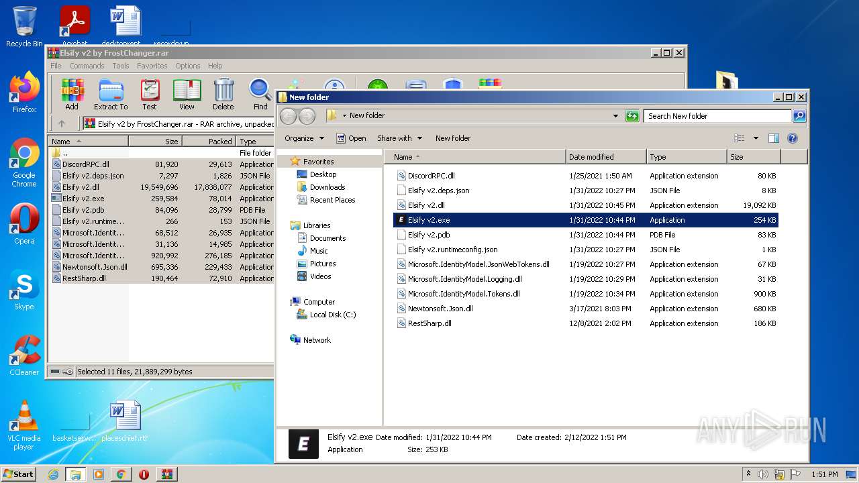Image resolution: width=859 pixels, height=483 pixels.
Task: Open Firefox desktop shortcut
Action: pos(24,93)
